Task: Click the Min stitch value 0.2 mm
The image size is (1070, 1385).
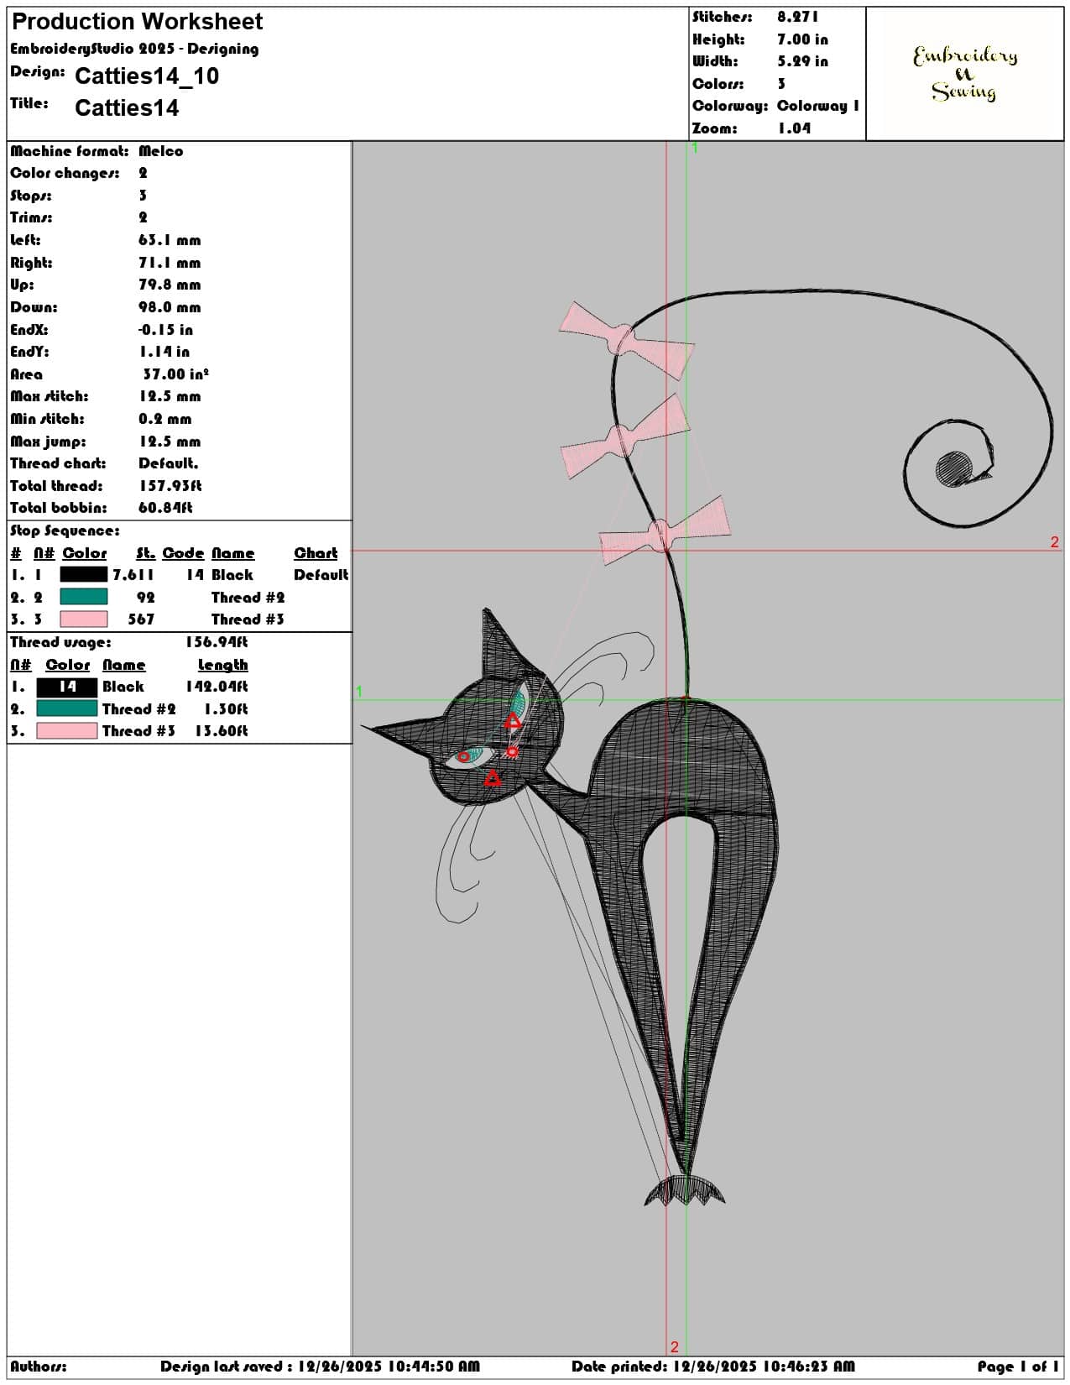Action: (165, 419)
